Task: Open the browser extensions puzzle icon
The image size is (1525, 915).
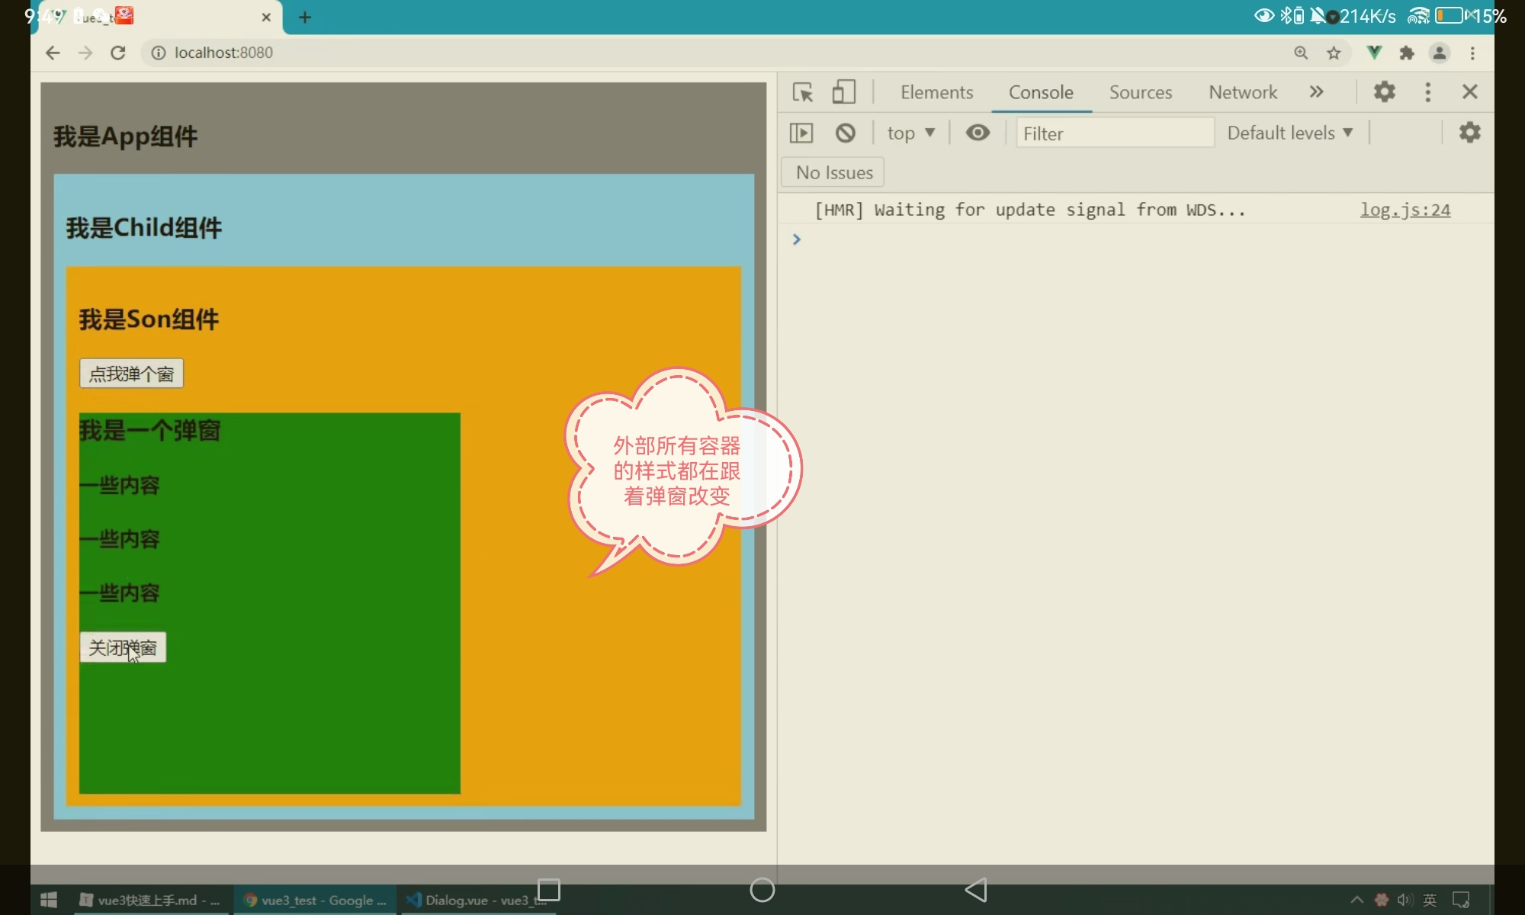Action: point(1407,53)
